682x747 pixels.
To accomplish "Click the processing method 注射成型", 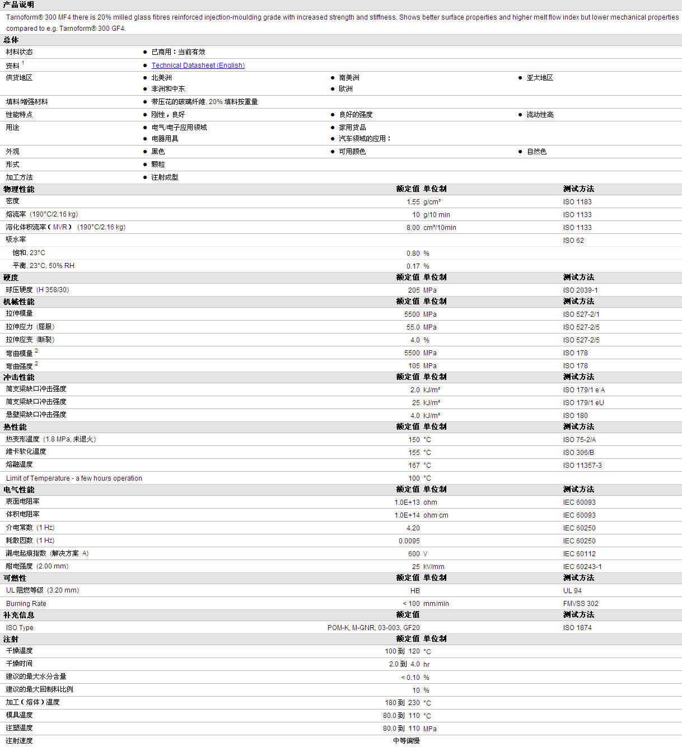I will (165, 177).
